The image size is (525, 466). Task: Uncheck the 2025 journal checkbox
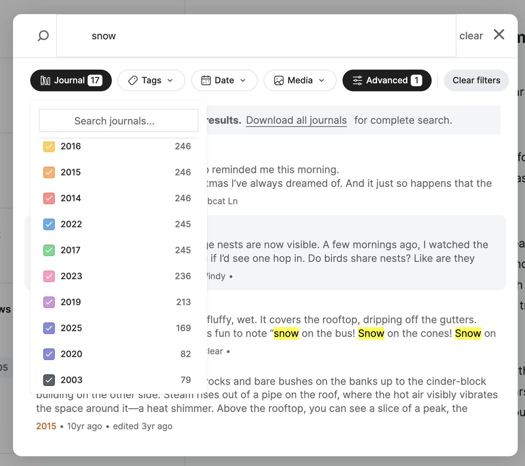coord(49,328)
